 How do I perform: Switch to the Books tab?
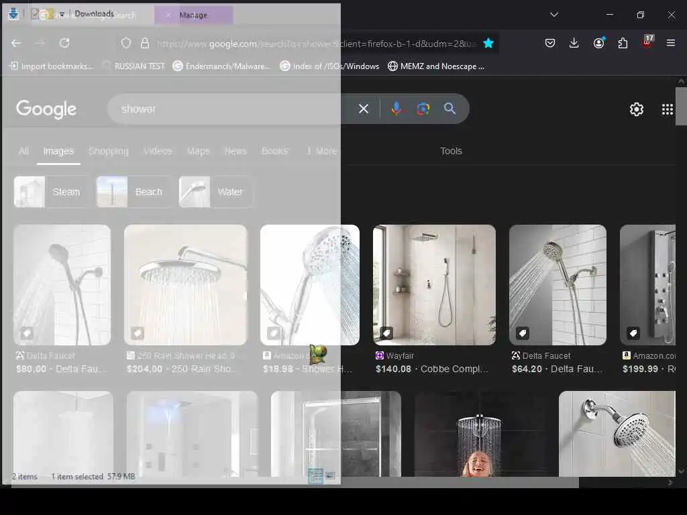pos(274,151)
